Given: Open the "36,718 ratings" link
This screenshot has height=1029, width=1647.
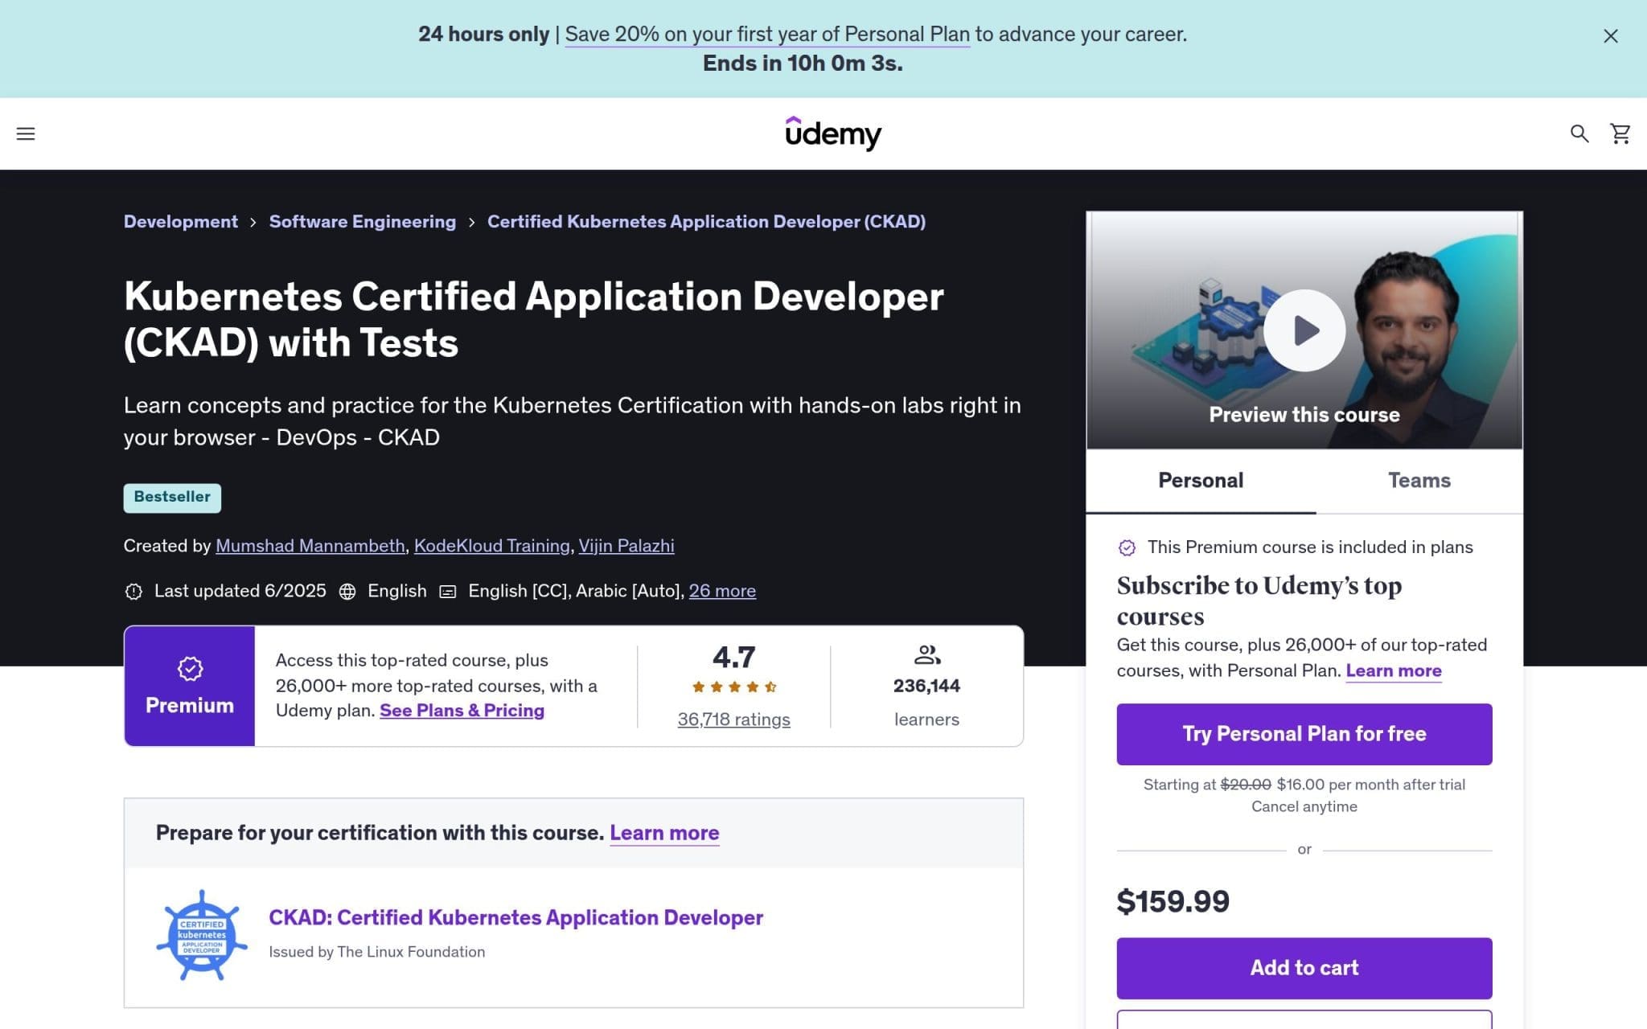Looking at the screenshot, I should point(733,719).
